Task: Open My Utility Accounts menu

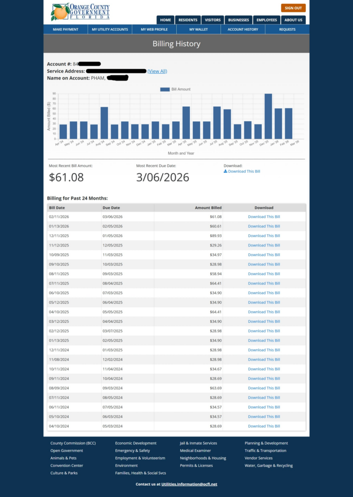Action: (x=110, y=30)
